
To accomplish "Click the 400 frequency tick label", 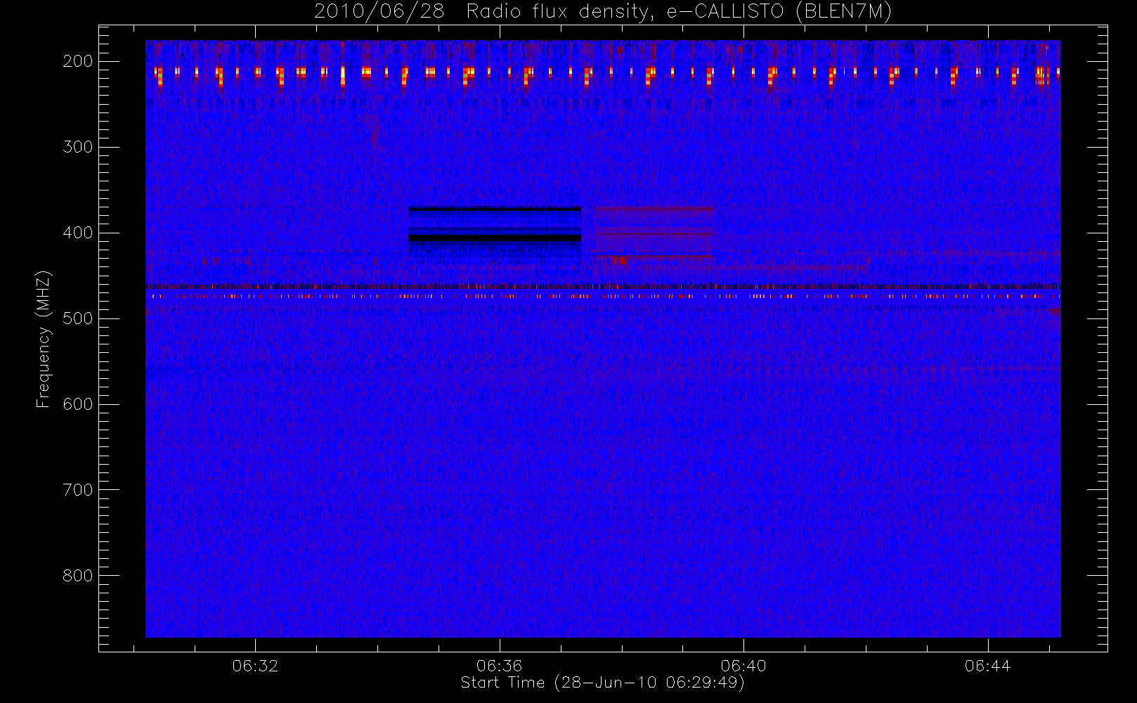I will (x=78, y=233).
